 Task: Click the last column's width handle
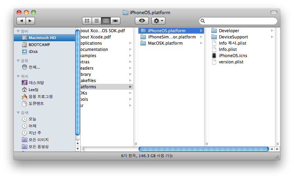(278, 144)
